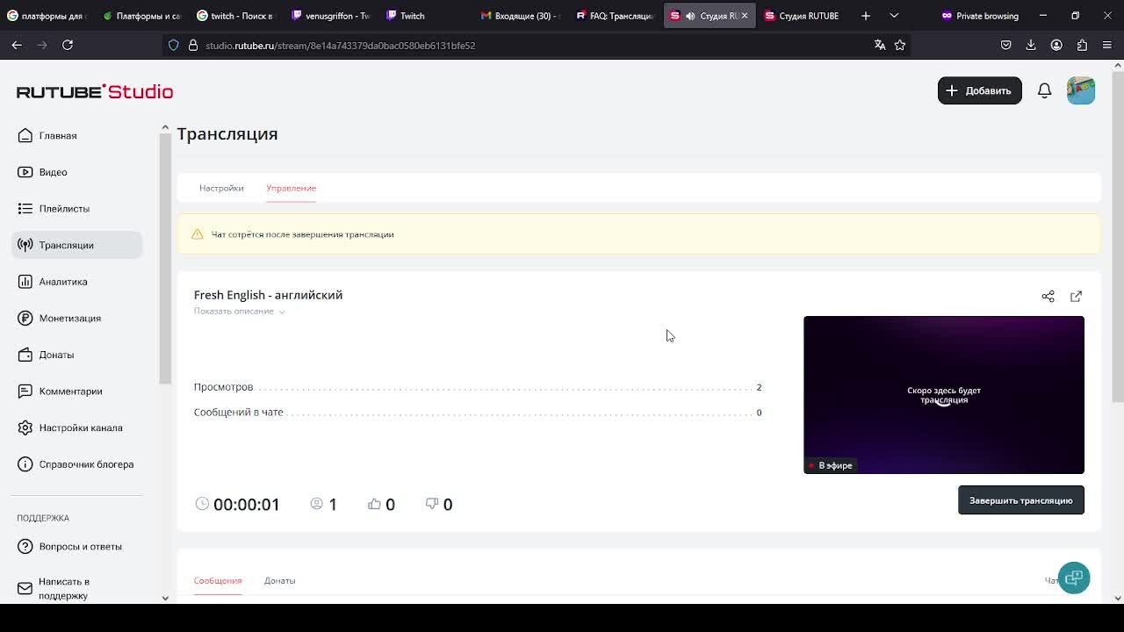Viewport: 1124px width, 632px height.
Task: Switch to FAQ: Трансляции tab
Action: (x=616, y=16)
